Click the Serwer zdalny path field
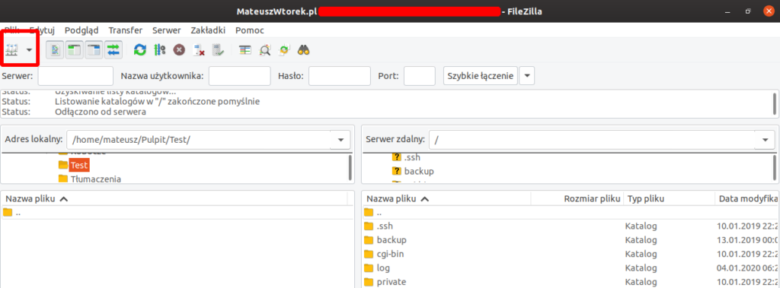 592,140
